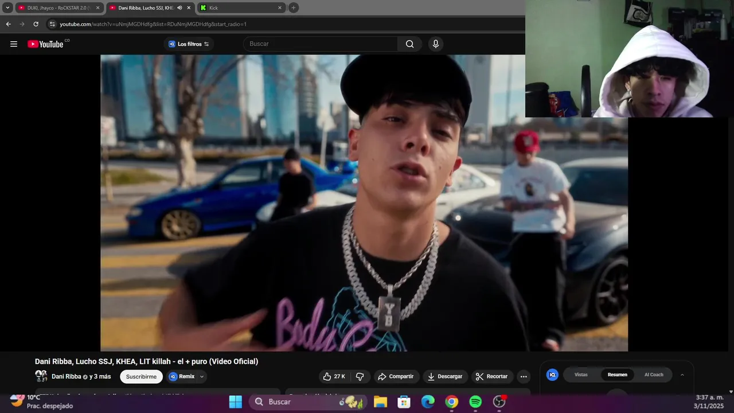Open Microsoft Edge from the taskbar
This screenshot has height=413, width=734.
(428, 402)
